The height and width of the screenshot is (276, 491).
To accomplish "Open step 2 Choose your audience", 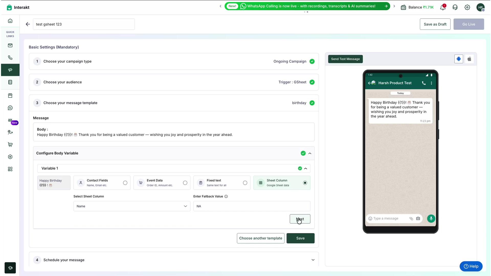I will pos(174,82).
